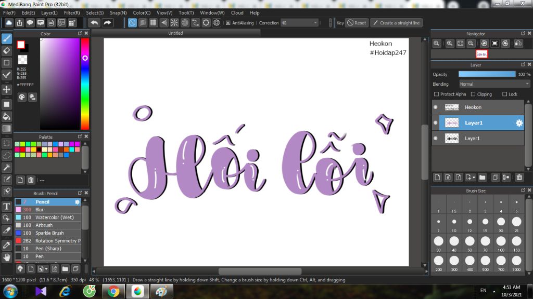Switch to the Untitled canvas tab

[175, 33]
